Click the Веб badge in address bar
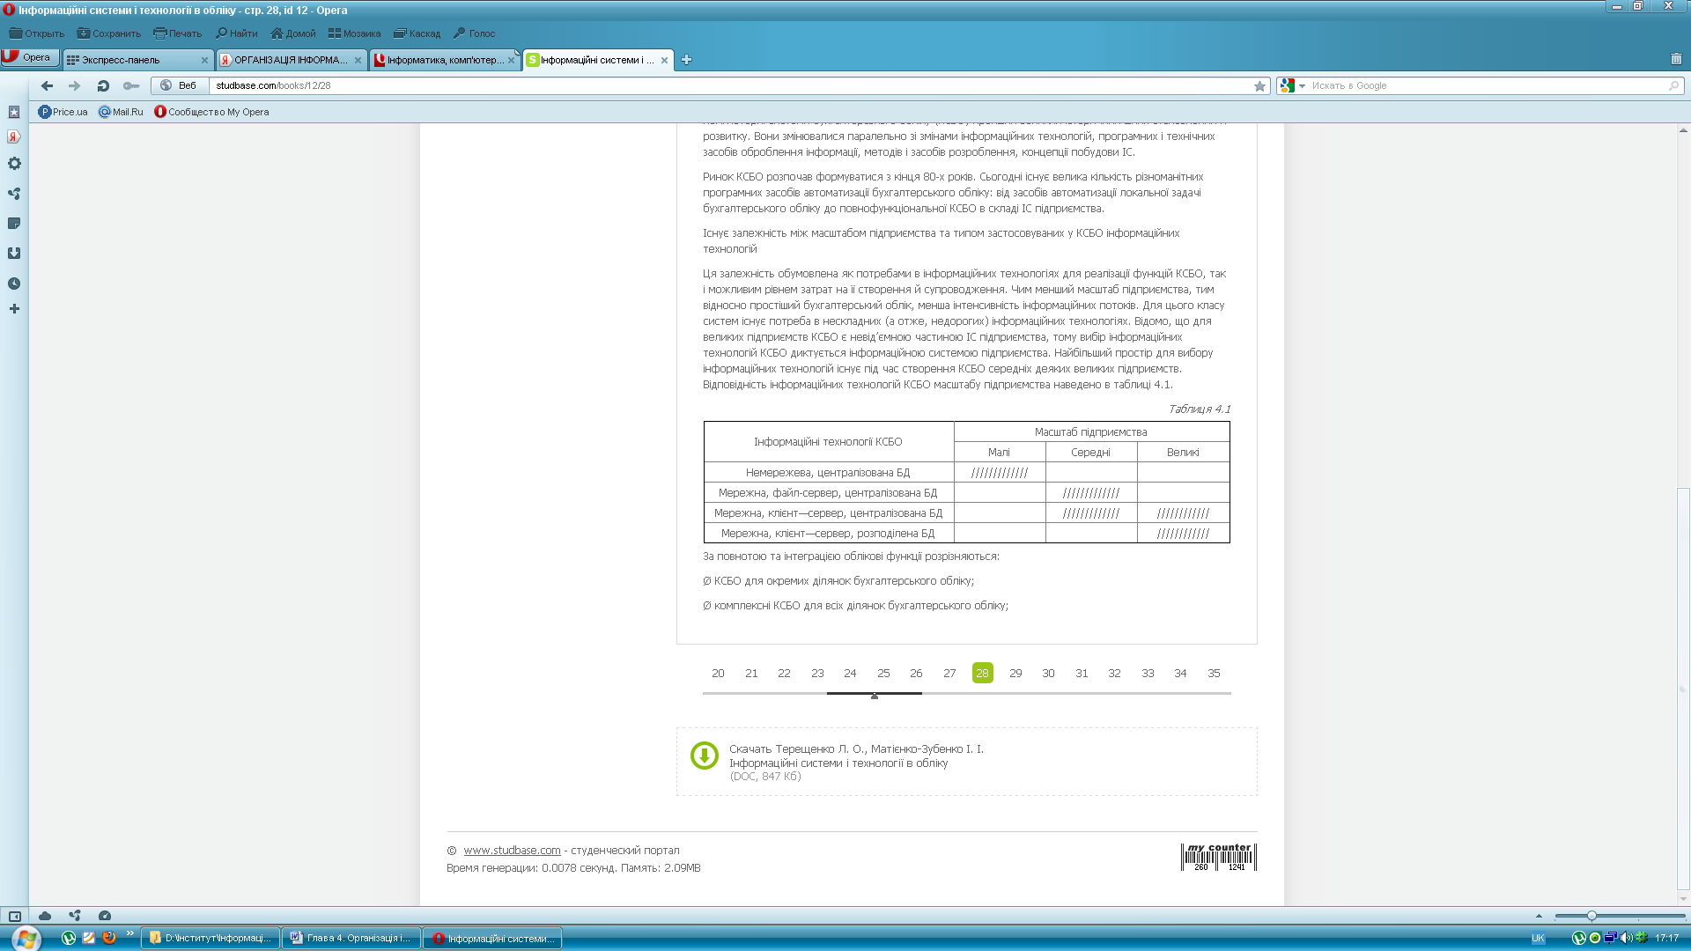Screen dimensions: 1691x951 coord(180,85)
